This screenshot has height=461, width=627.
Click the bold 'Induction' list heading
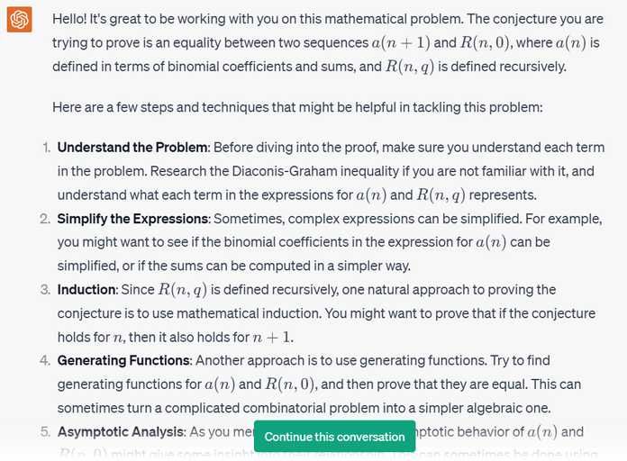(x=86, y=289)
